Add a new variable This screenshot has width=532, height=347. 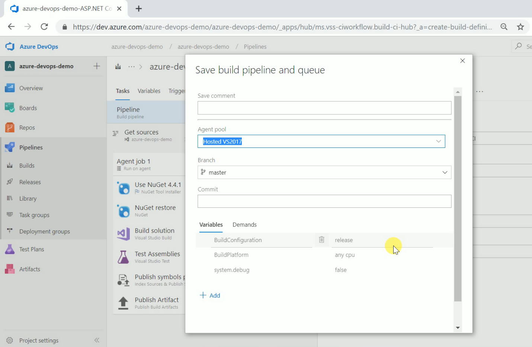point(210,296)
